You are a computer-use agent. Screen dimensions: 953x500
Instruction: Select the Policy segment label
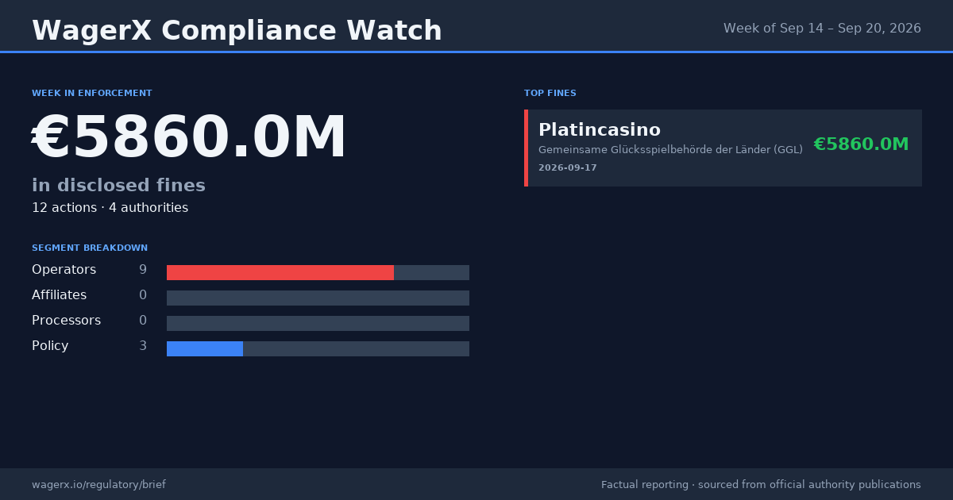(50, 346)
